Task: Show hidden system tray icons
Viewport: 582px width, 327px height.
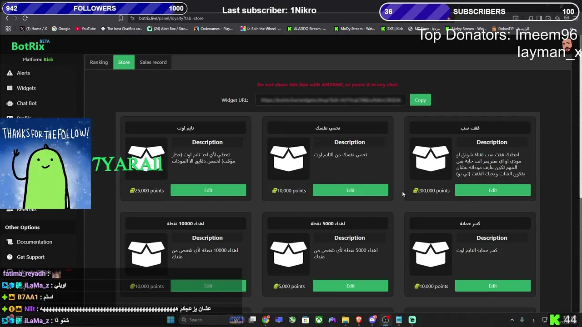Action: tap(512, 320)
